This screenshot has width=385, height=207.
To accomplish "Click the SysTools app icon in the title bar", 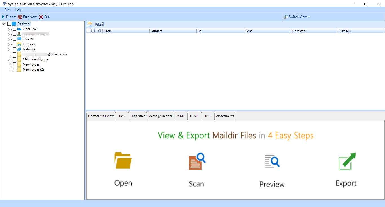I will click(4, 4).
